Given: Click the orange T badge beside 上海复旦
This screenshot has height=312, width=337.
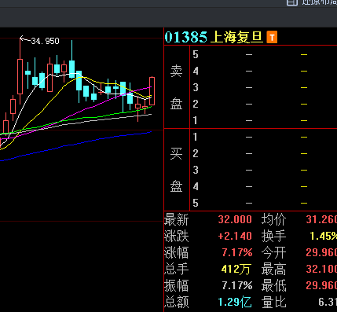Looking at the screenshot, I should 272,37.
